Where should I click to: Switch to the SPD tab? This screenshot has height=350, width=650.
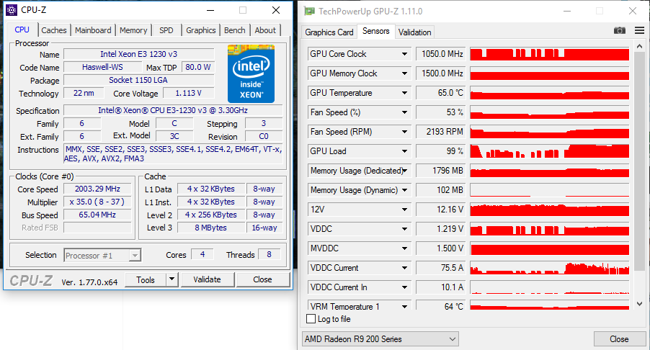click(166, 30)
